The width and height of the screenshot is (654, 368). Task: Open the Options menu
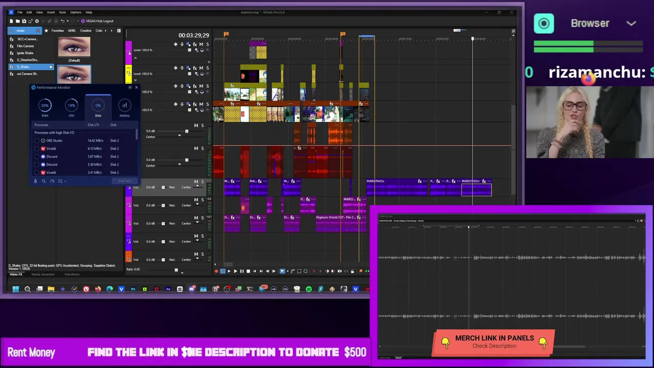pos(76,12)
